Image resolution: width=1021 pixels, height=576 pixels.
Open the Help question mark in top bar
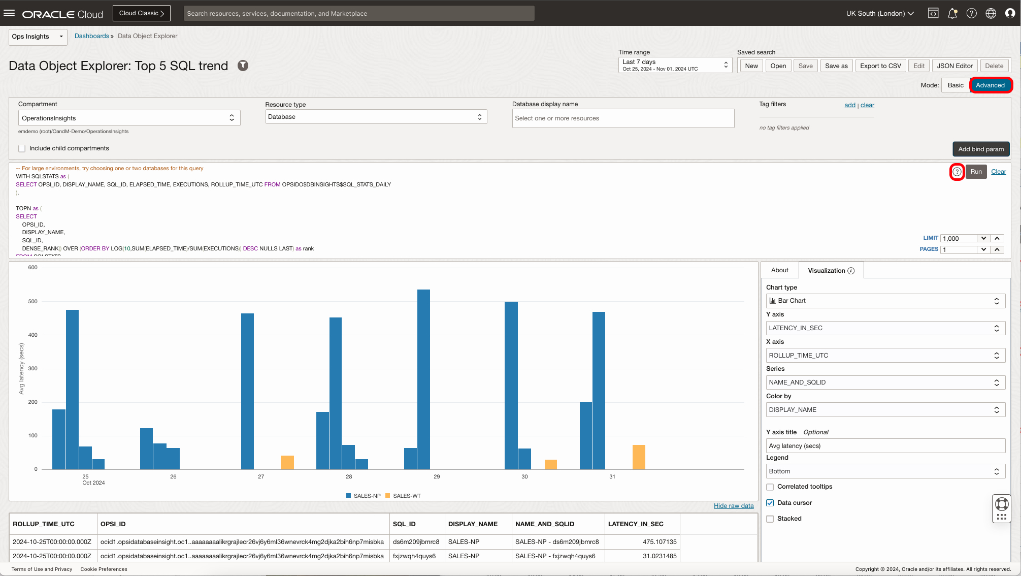(972, 13)
